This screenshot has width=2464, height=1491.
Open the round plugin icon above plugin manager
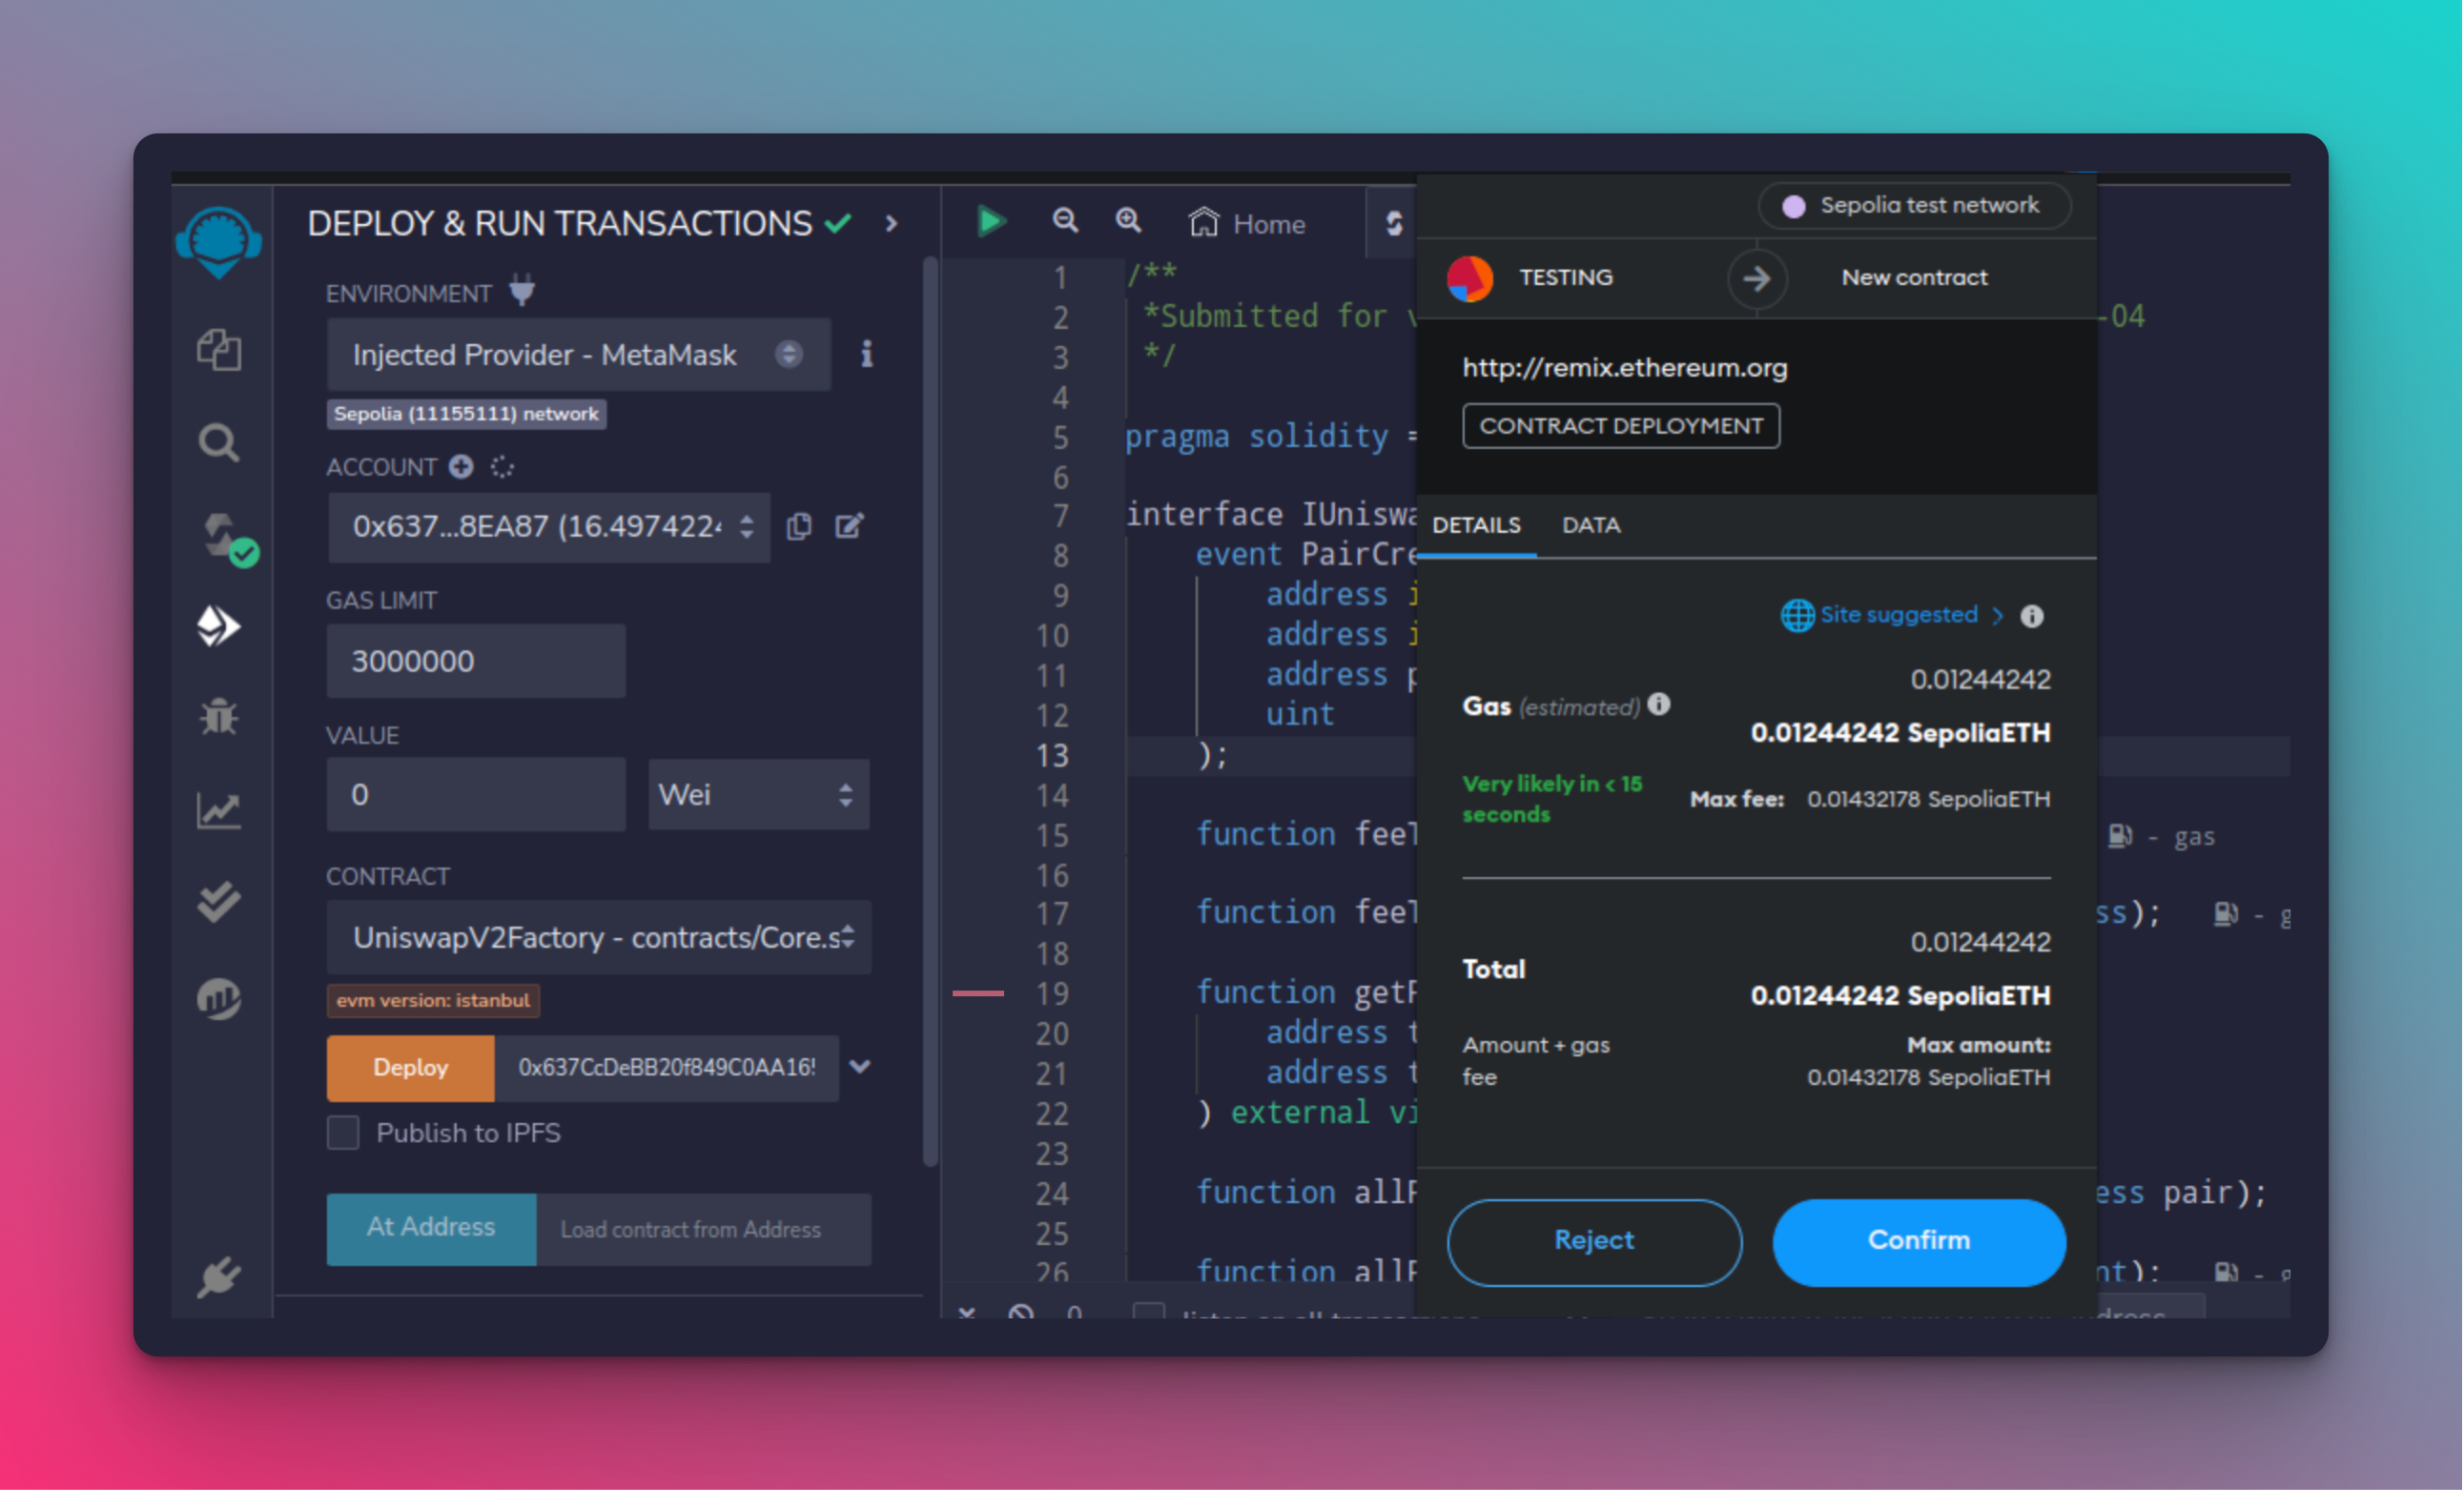click(x=219, y=998)
